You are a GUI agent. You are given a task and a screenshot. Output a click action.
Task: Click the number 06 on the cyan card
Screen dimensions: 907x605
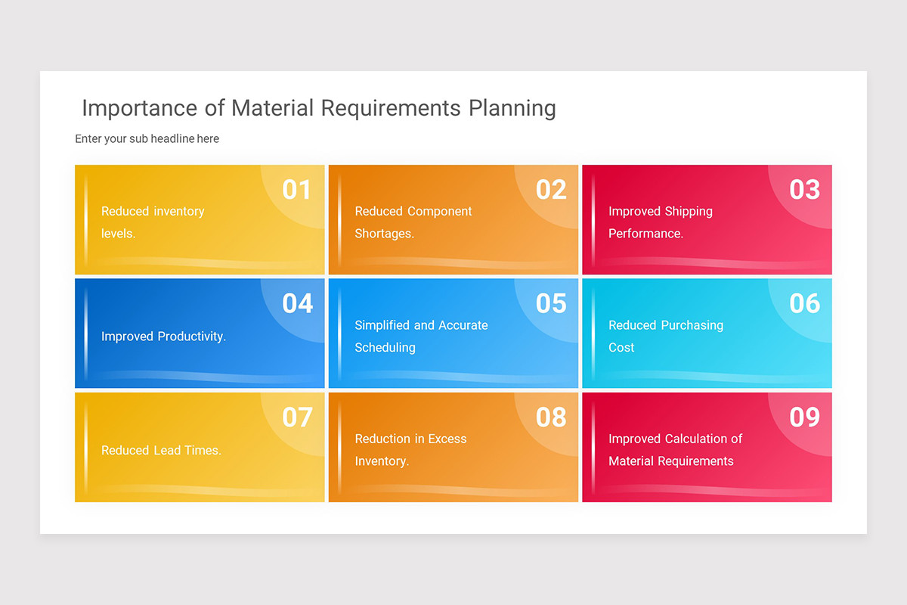804,303
